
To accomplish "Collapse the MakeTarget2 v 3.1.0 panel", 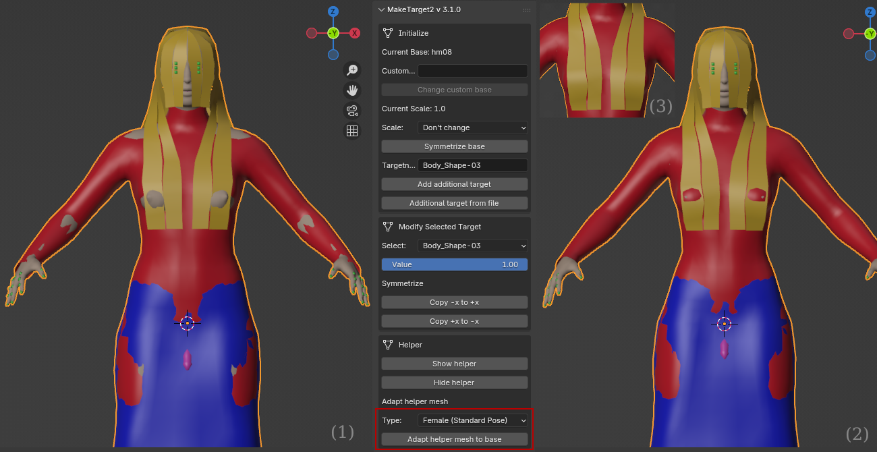I will pyautogui.click(x=382, y=10).
